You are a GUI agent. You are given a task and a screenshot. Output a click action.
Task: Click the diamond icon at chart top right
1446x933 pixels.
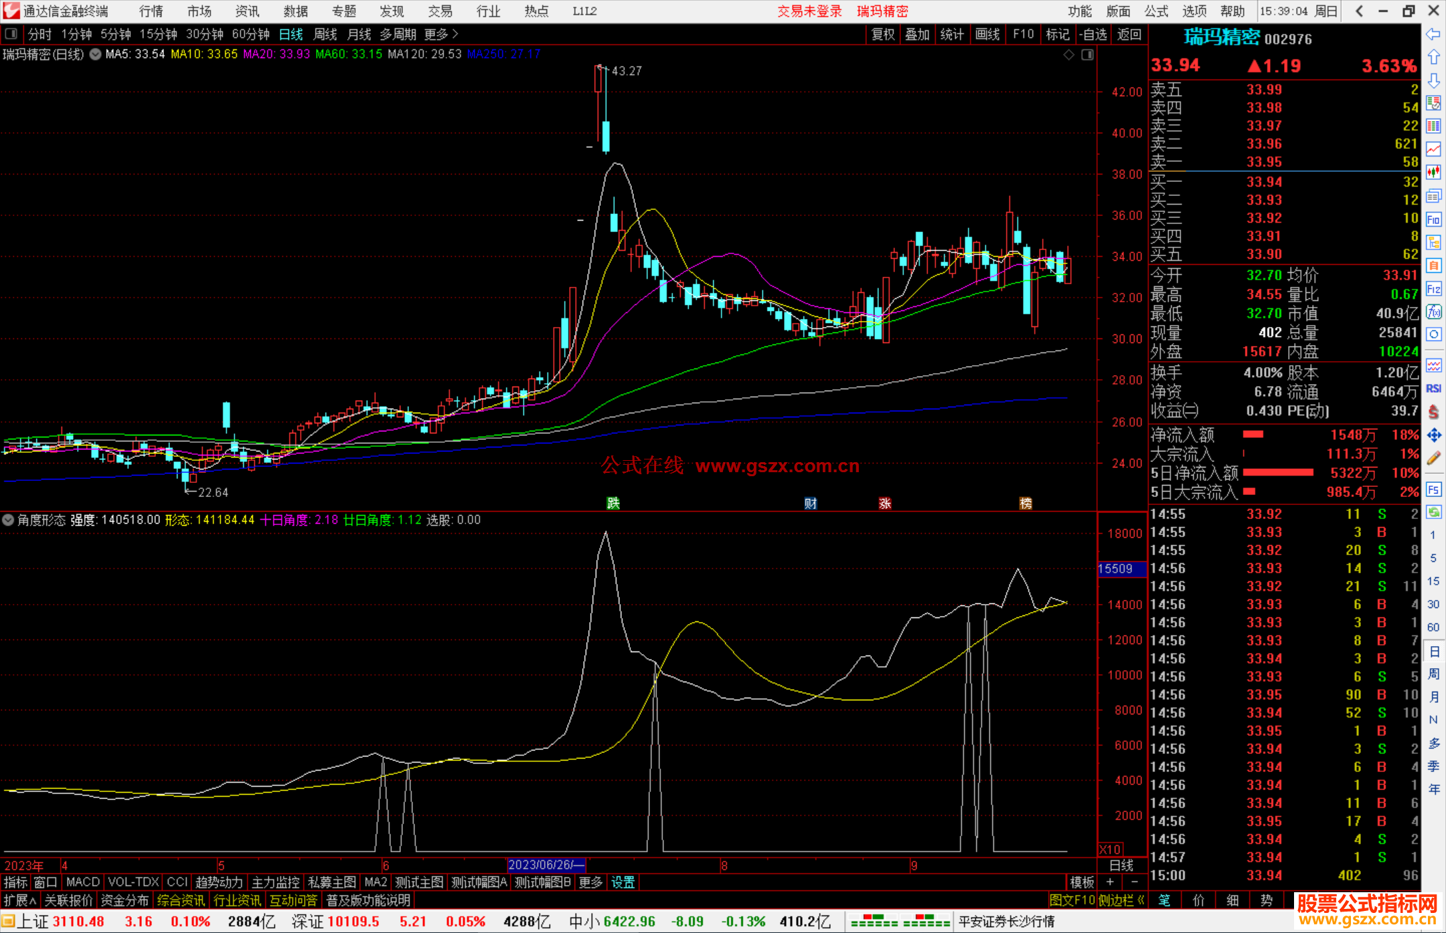[1069, 54]
